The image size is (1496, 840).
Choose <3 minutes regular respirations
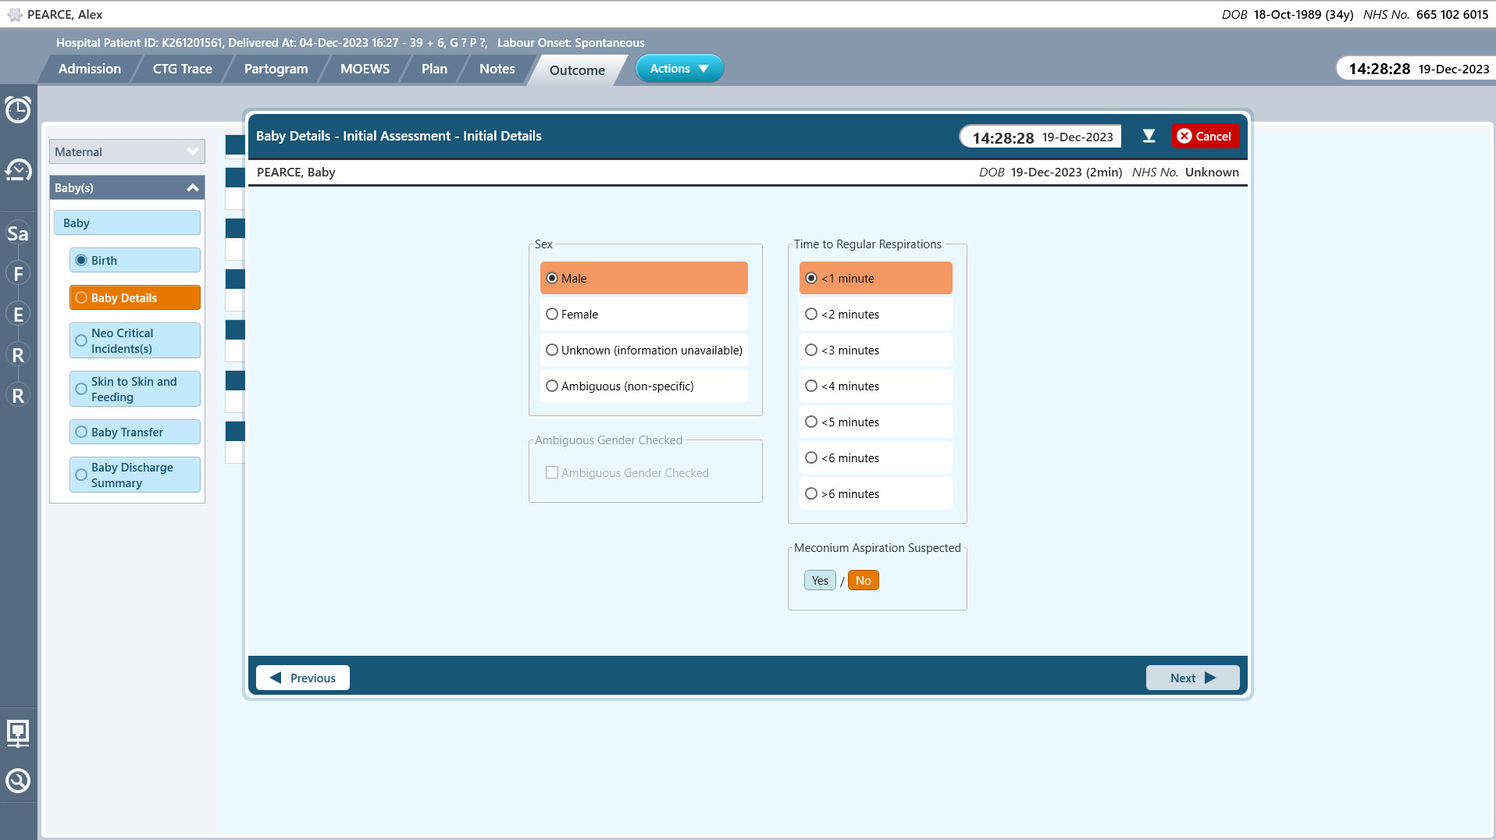point(875,350)
